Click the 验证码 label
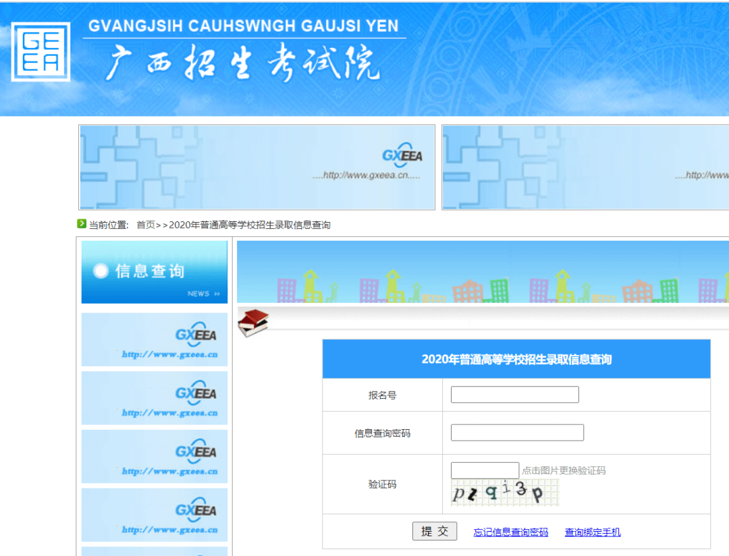Screen dimensions: 729x556 (x=382, y=484)
